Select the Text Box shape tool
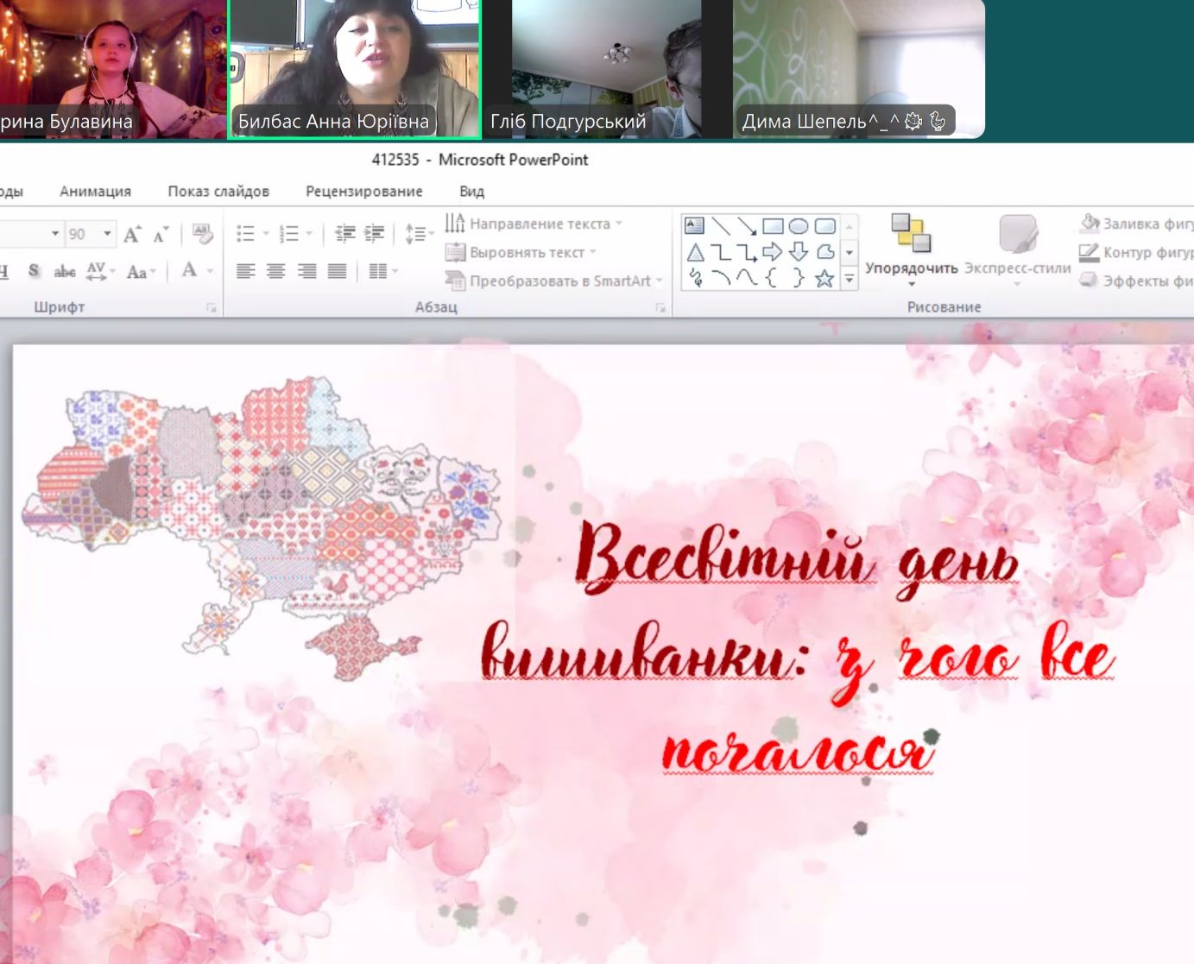 coord(694,226)
